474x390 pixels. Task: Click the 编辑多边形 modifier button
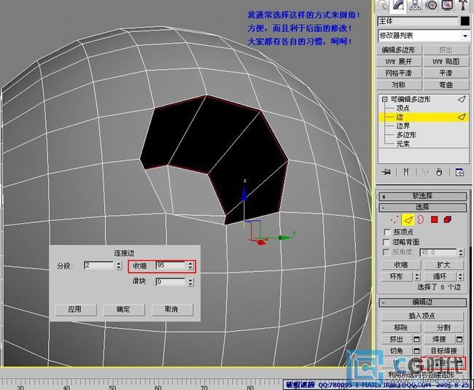point(399,50)
